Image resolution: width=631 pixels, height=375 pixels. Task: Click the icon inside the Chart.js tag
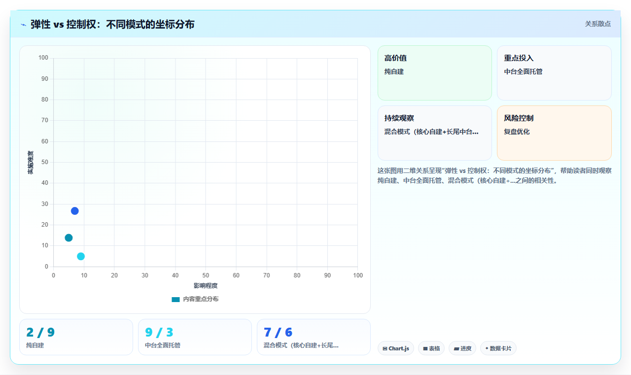[x=385, y=349]
